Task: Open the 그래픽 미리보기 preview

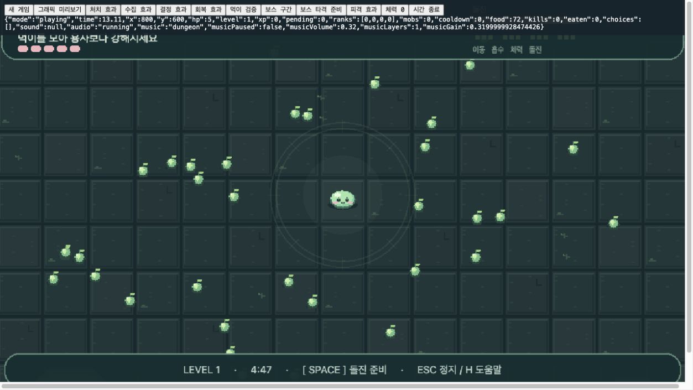Action: point(59,9)
